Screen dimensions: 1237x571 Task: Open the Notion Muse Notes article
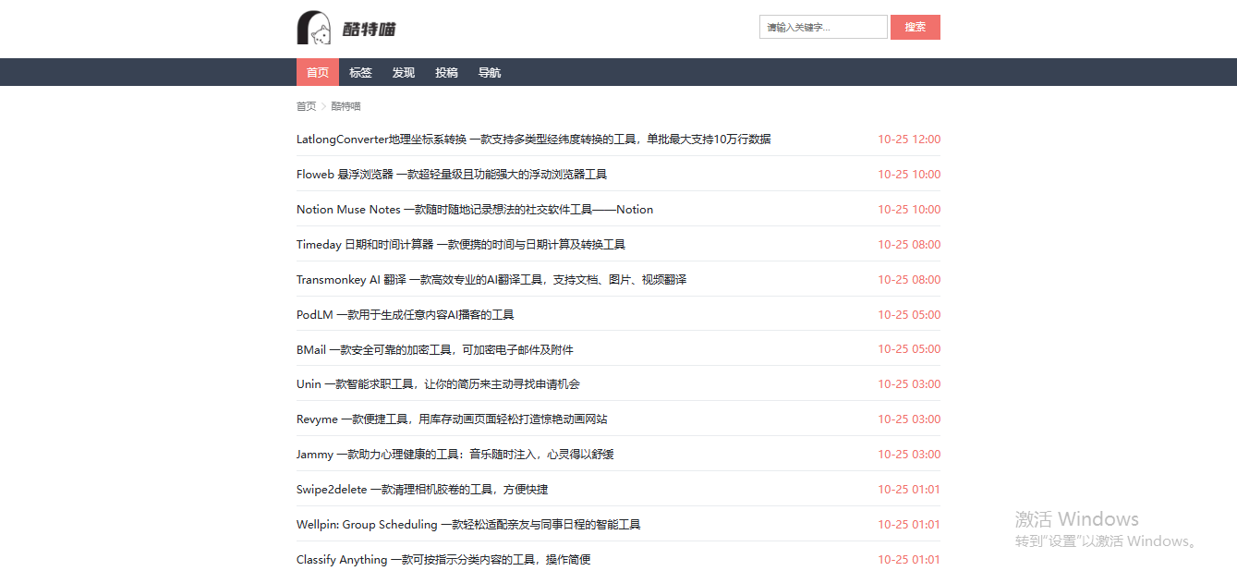click(475, 210)
